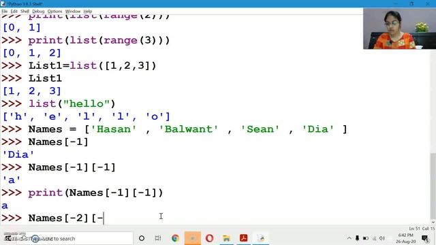This screenshot has height=245, width=436.
Task: Show hidden system tray icons
Action: click(x=349, y=238)
